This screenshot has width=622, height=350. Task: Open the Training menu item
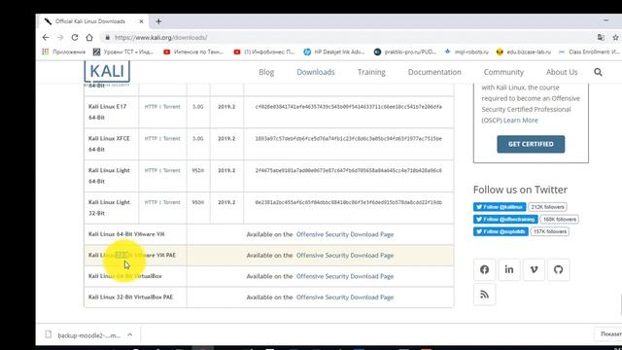pos(371,72)
